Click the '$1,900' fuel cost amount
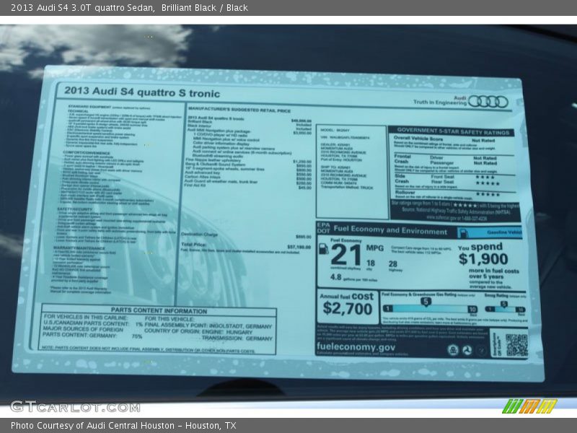The width and height of the screenshot is (577, 433). [x=483, y=259]
